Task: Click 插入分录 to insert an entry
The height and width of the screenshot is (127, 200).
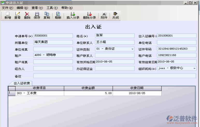Action: coord(73,15)
